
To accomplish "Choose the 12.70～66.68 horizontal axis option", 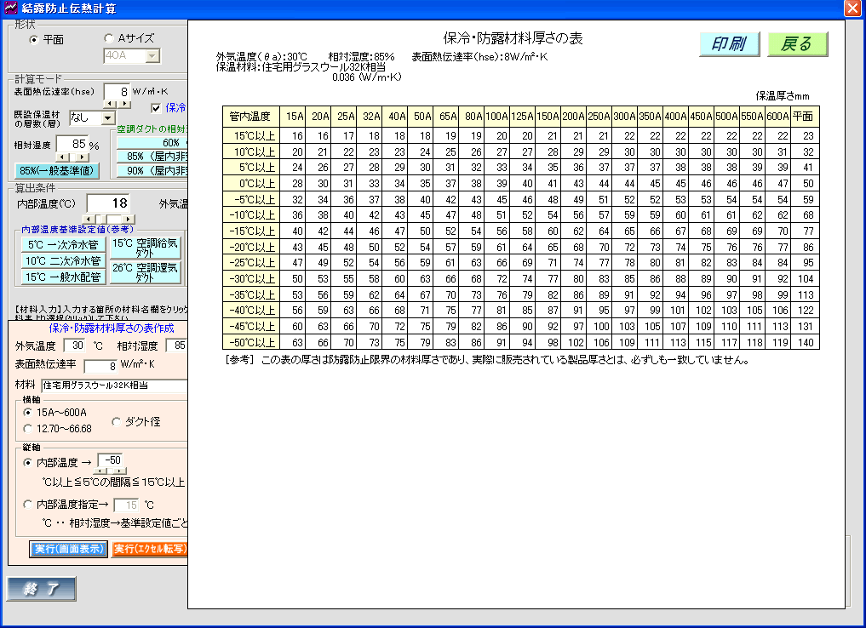I will pyautogui.click(x=30, y=429).
